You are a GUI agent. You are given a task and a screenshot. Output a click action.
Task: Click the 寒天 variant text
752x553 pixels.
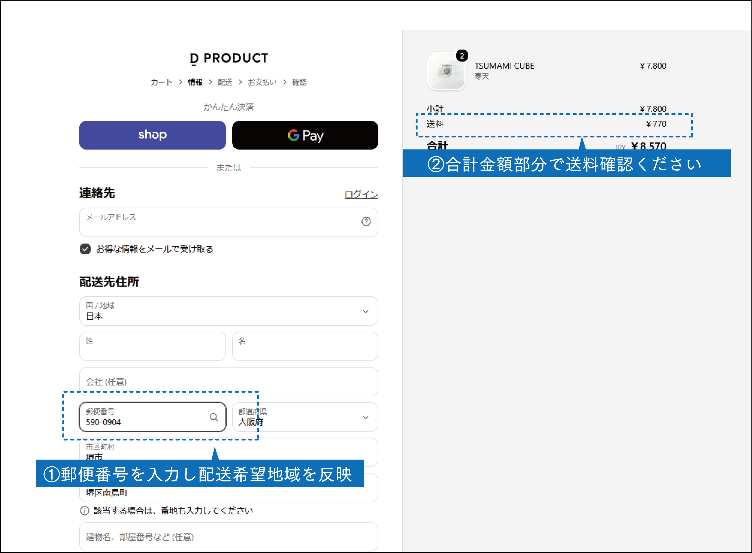482,76
